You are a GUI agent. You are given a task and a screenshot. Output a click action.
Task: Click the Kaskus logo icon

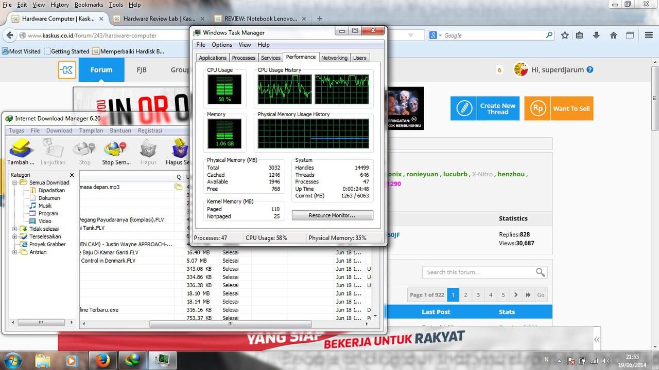pos(67,70)
